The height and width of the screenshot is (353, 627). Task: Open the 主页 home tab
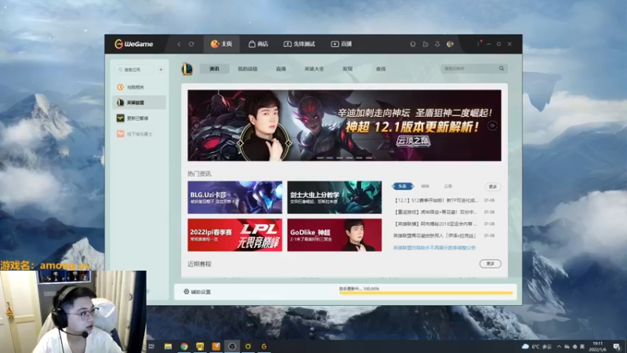[222, 44]
